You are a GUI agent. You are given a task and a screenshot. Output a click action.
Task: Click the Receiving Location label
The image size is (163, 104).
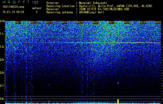click(x=60, y=6)
